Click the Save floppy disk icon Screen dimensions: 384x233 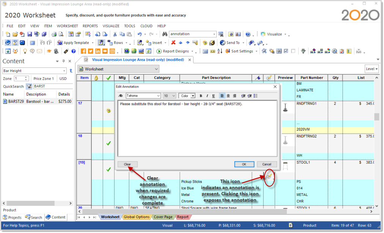click(30, 34)
